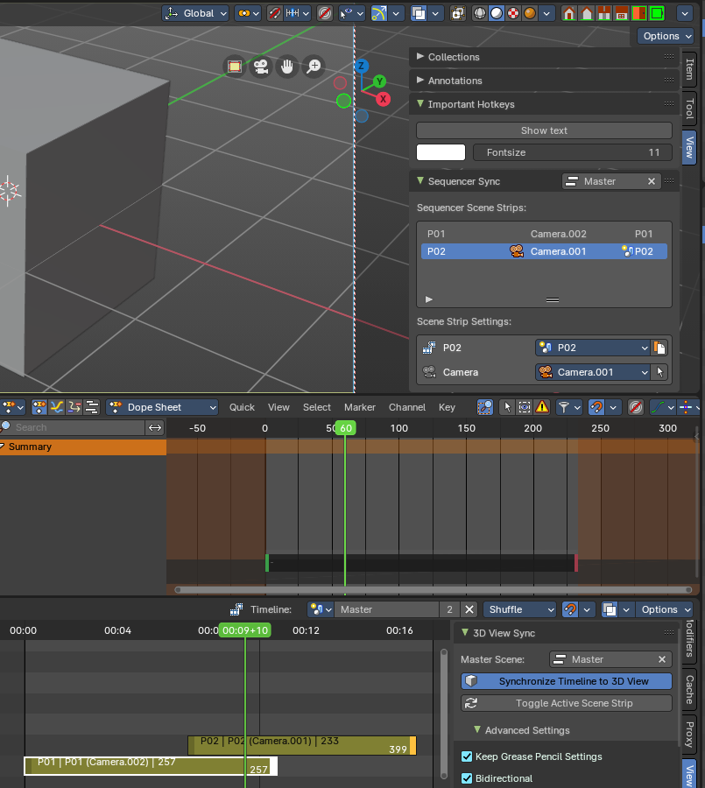Viewport: 705px width, 788px height.
Task: Open the pivot point dropdown
Action: (248, 13)
